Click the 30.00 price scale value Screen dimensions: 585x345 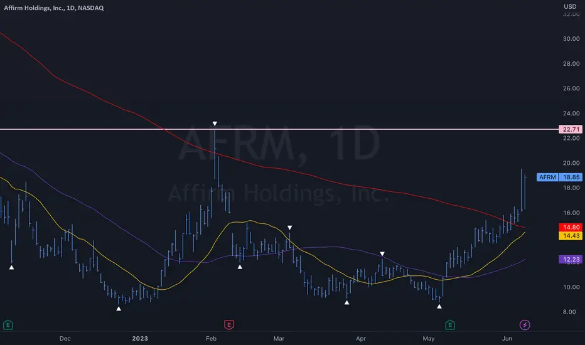(x=571, y=39)
